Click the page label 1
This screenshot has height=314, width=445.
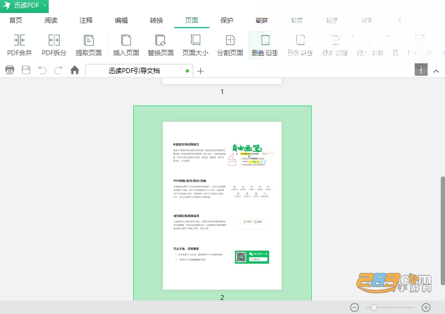pos(222,91)
